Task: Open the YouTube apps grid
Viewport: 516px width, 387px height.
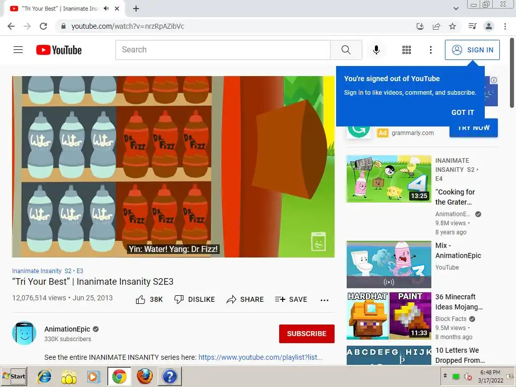Action: click(x=407, y=50)
